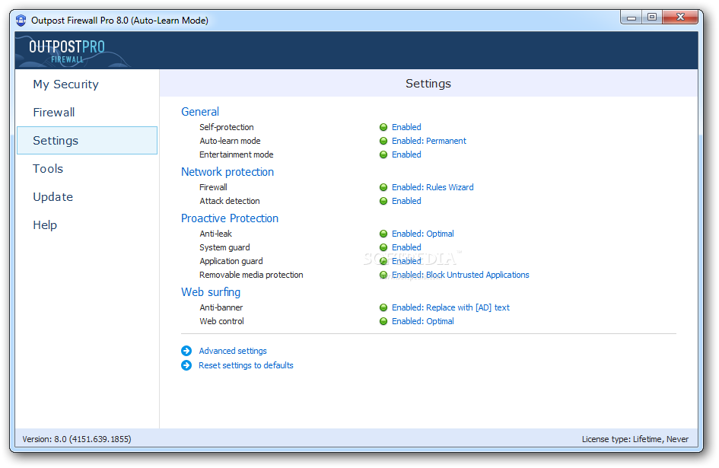
Task: Click green status icon for Attack detection
Action: 383,201
